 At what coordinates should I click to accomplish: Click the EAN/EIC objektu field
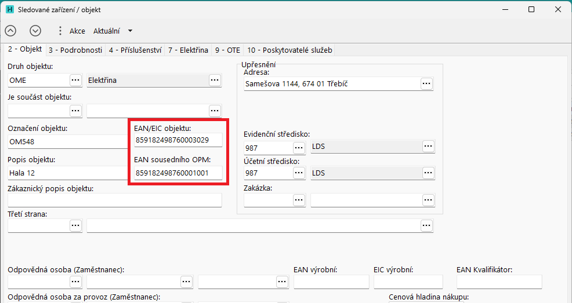[x=178, y=140]
